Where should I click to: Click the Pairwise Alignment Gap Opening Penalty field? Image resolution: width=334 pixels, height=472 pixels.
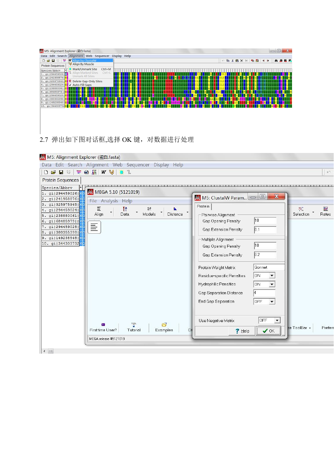click(265, 221)
